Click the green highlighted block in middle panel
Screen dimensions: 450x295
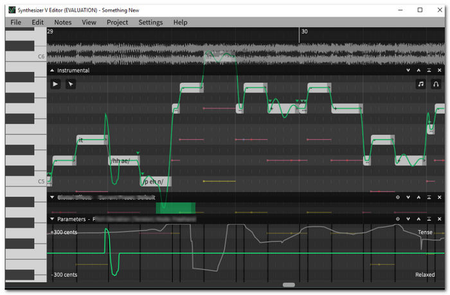click(175, 208)
